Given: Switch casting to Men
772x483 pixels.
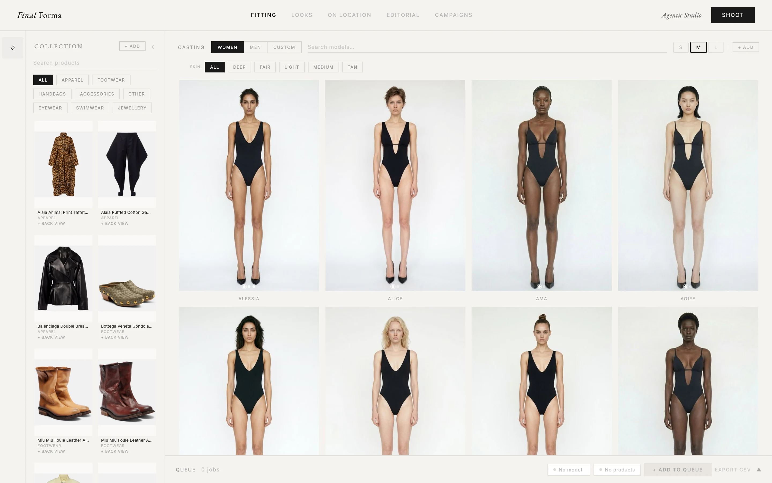Looking at the screenshot, I should [x=255, y=47].
